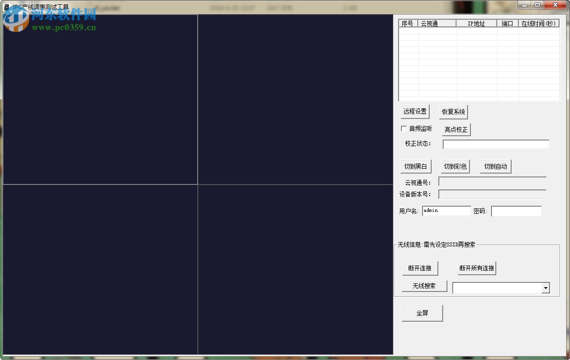Enable the 音频监听 audio monitoring checkbox
Image resolution: width=570 pixels, height=360 pixels.
(x=404, y=128)
